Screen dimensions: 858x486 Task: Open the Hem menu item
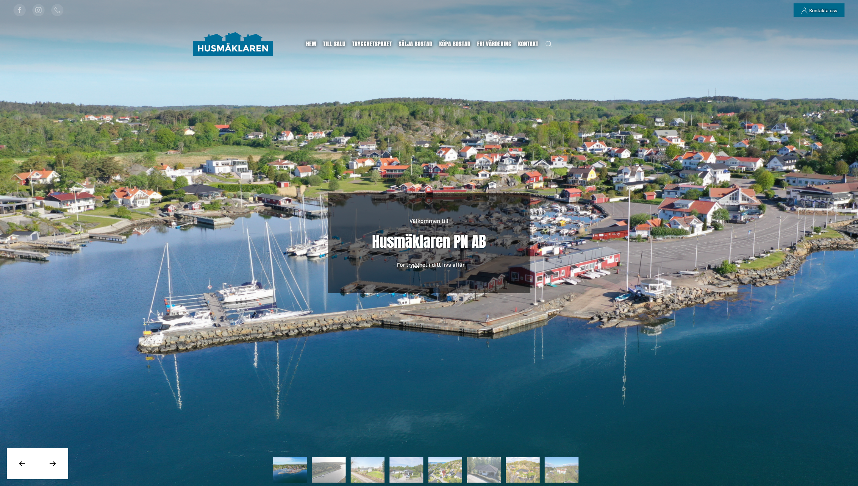pyautogui.click(x=311, y=44)
